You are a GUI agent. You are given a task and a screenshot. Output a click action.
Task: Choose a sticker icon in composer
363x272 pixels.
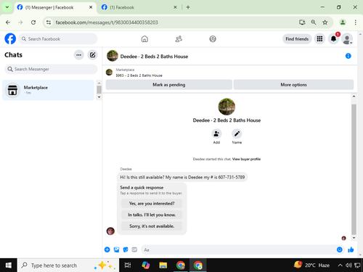(x=126, y=250)
